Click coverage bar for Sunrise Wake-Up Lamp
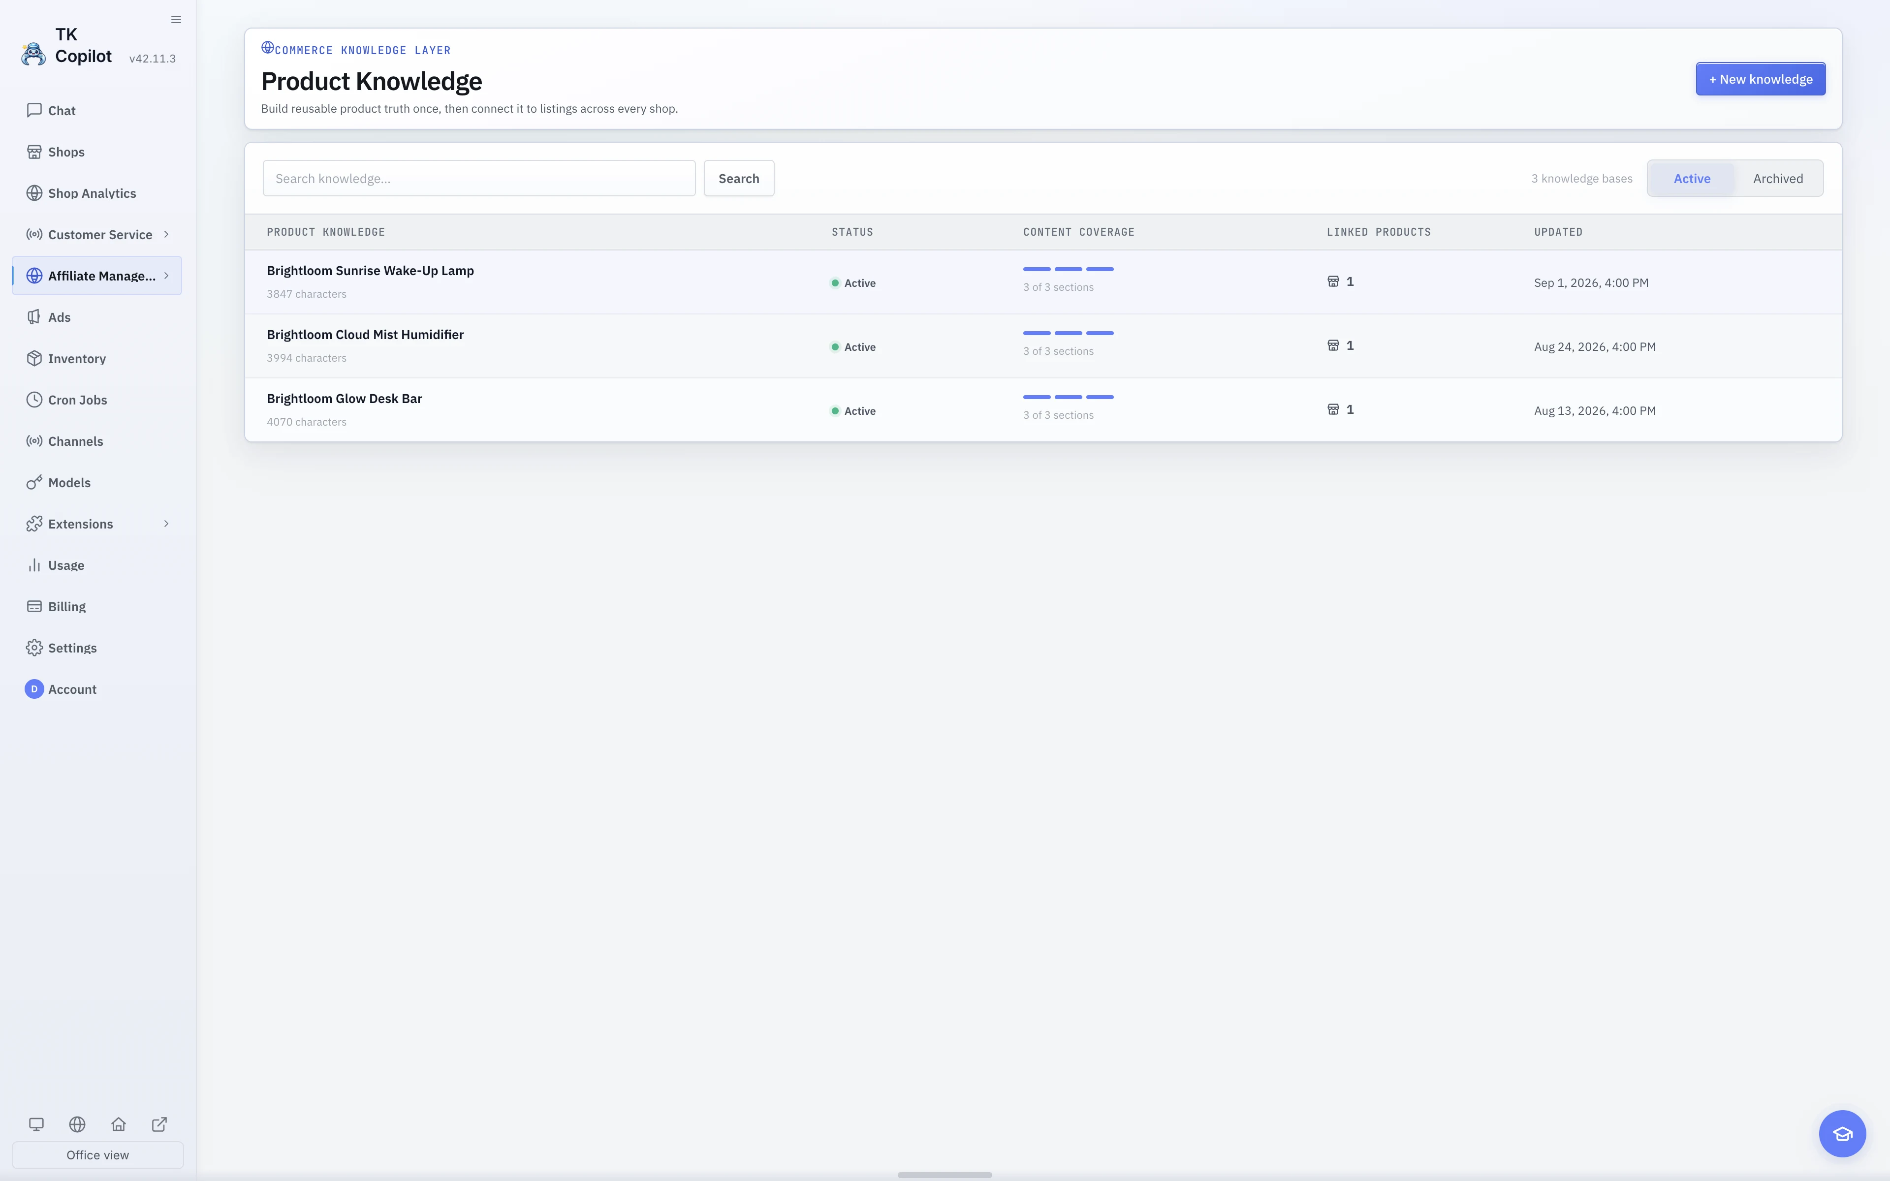The image size is (1890, 1181). click(x=1069, y=270)
